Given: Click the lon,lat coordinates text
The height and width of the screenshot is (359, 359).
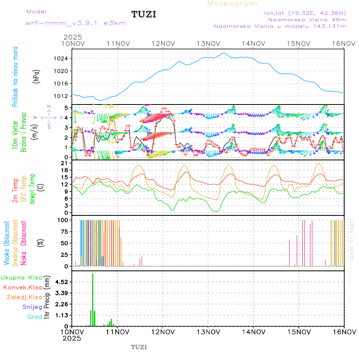Looking at the screenshot, I should click(x=305, y=13).
